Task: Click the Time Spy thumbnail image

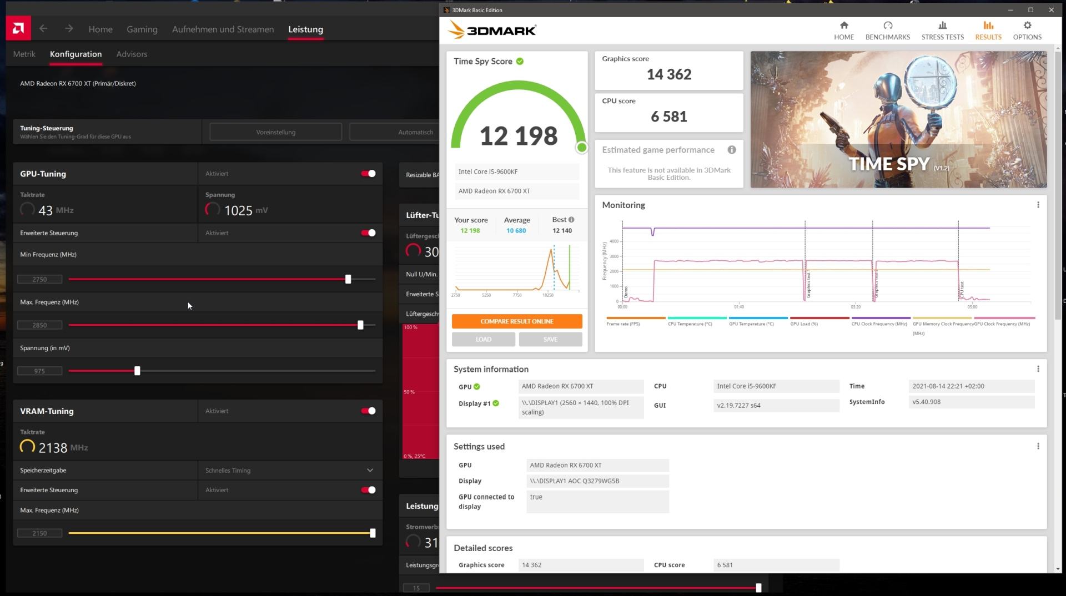Action: pos(898,119)
